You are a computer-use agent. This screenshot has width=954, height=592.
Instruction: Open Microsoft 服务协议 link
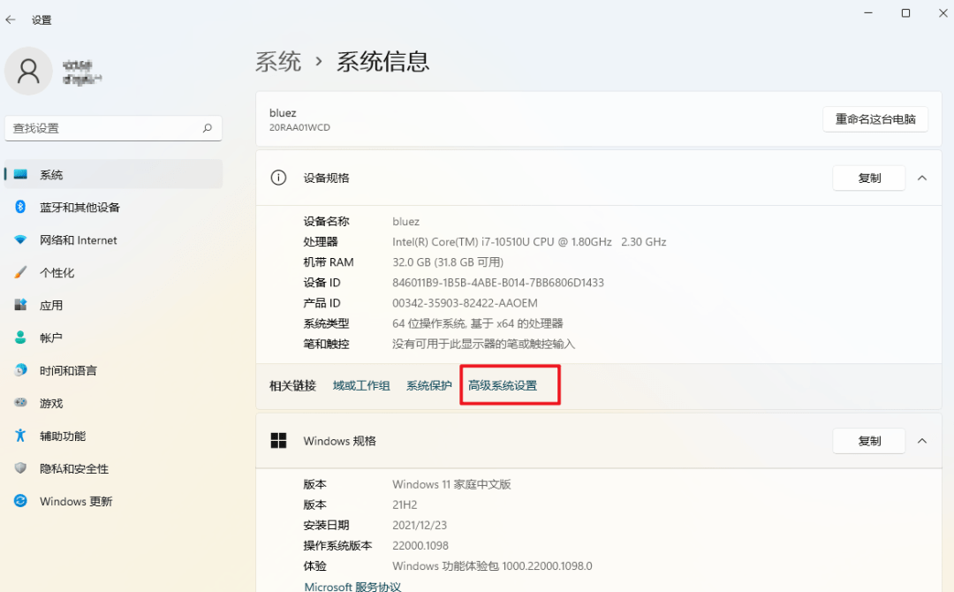coord(352,587)
